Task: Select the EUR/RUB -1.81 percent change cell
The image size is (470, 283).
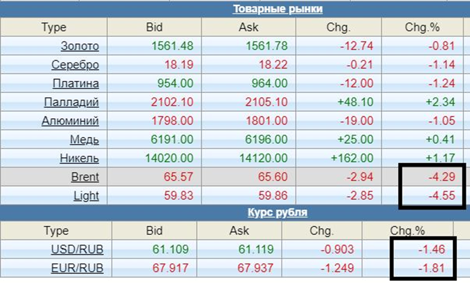Action: click(431, 268)
